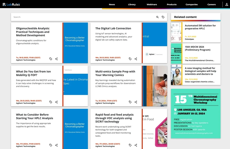
Task: Share the Ion Mobility Q-TOF webinar
Action: (56, 102)
